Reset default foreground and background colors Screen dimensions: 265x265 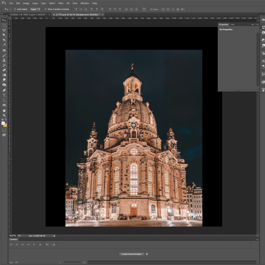pyautogui.click(x=2, y=119)
